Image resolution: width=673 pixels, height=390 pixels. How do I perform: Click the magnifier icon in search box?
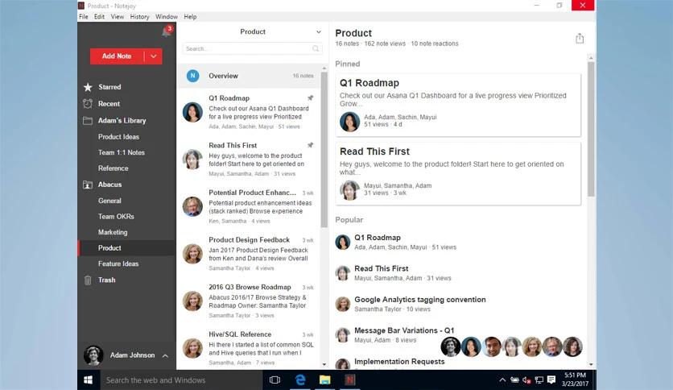316,49
